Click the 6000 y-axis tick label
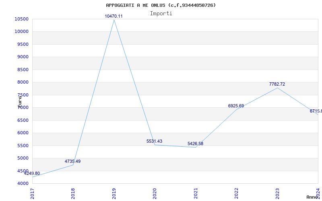322x201 pixels. 23,133
